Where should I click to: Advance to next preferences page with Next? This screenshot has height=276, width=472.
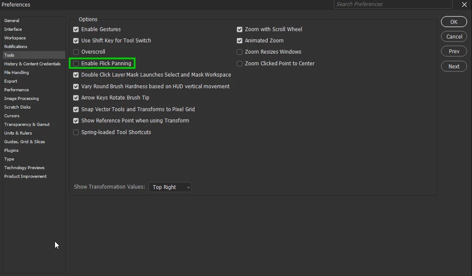(454, 66)
